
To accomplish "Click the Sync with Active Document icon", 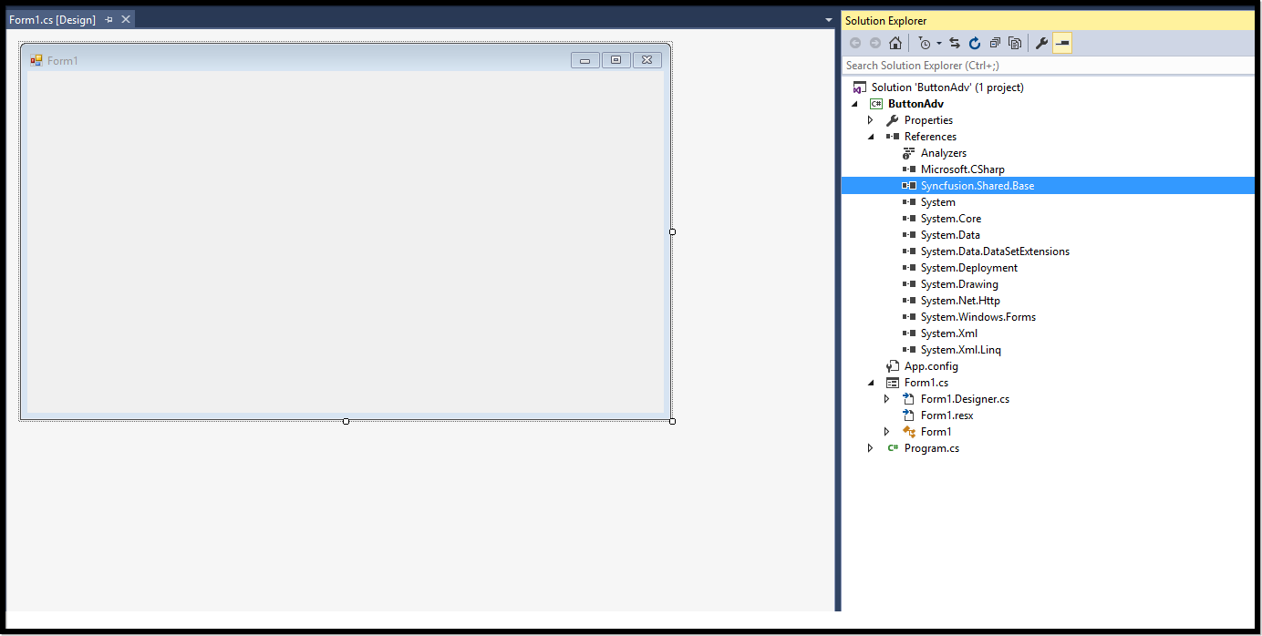I will point(954,42).
